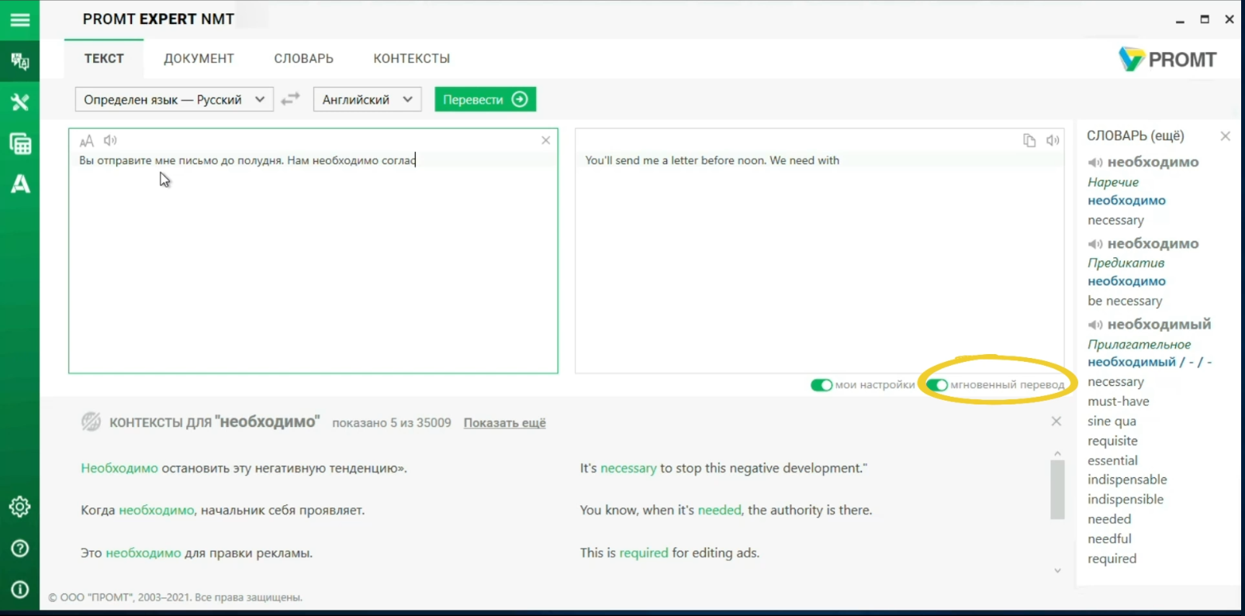Click contexts scroll down arrow

tap(1057, 571)
